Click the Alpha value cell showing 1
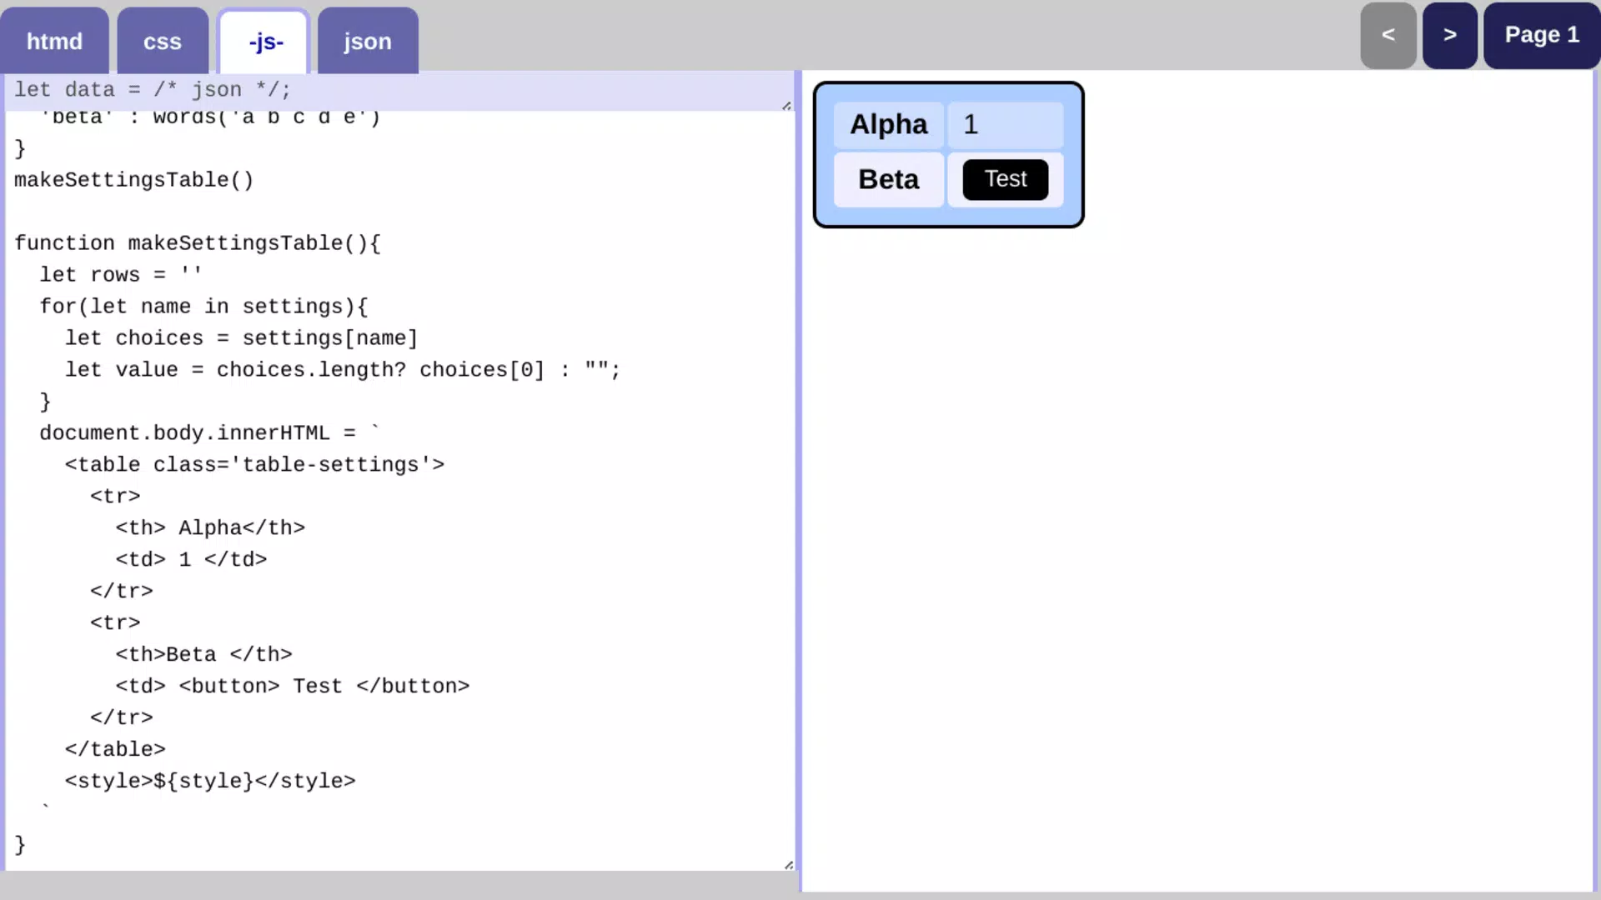Screen dimensions: 1601x900 (x=1006, y=125)
